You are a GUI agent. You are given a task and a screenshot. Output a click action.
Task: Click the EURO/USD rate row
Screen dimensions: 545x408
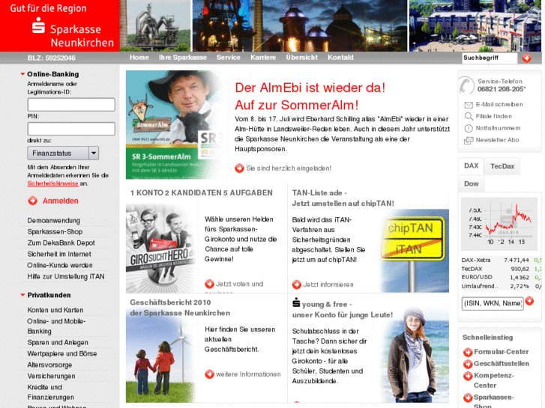[x=502, y=277]
